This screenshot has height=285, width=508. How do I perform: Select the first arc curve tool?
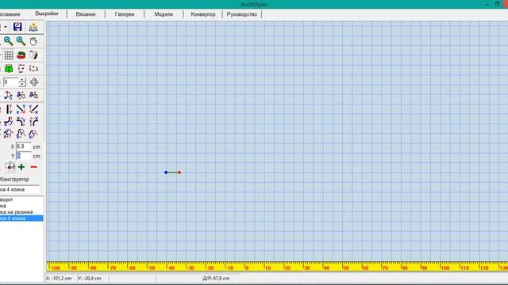point(9,134)
